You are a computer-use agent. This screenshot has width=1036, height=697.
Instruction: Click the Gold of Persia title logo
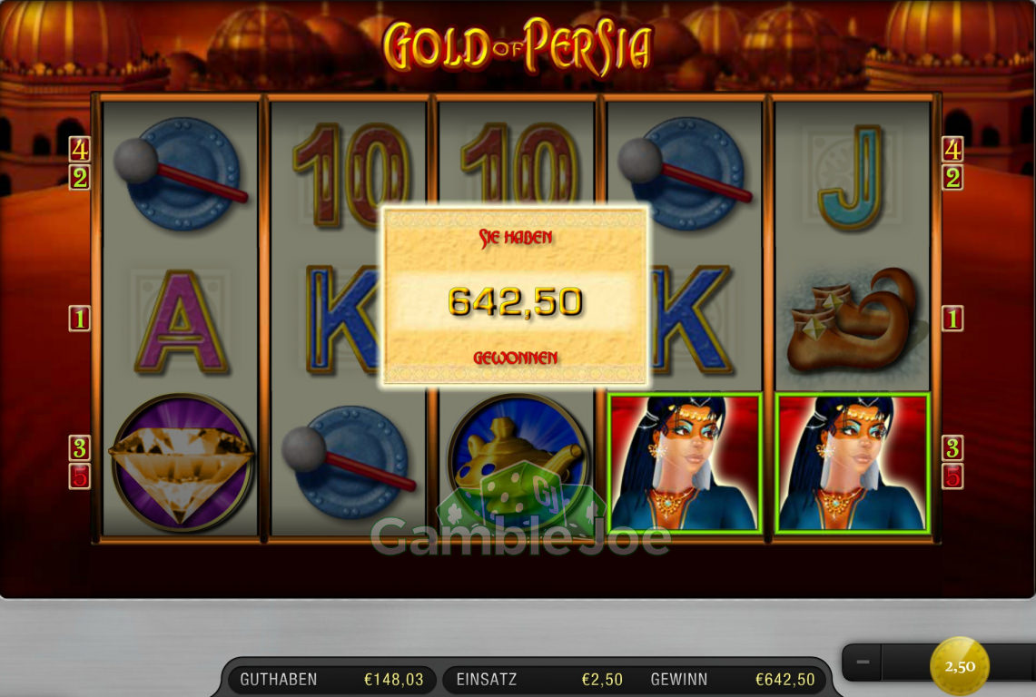[x=518, y=45]
